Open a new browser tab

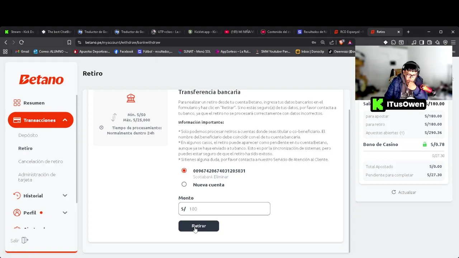408,32
